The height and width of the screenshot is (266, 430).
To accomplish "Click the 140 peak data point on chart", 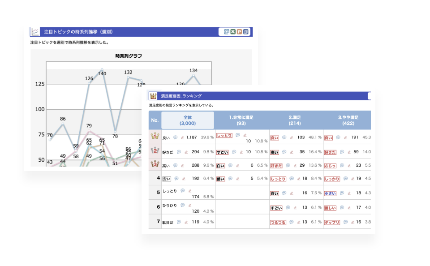I will (x=102, y=69).
